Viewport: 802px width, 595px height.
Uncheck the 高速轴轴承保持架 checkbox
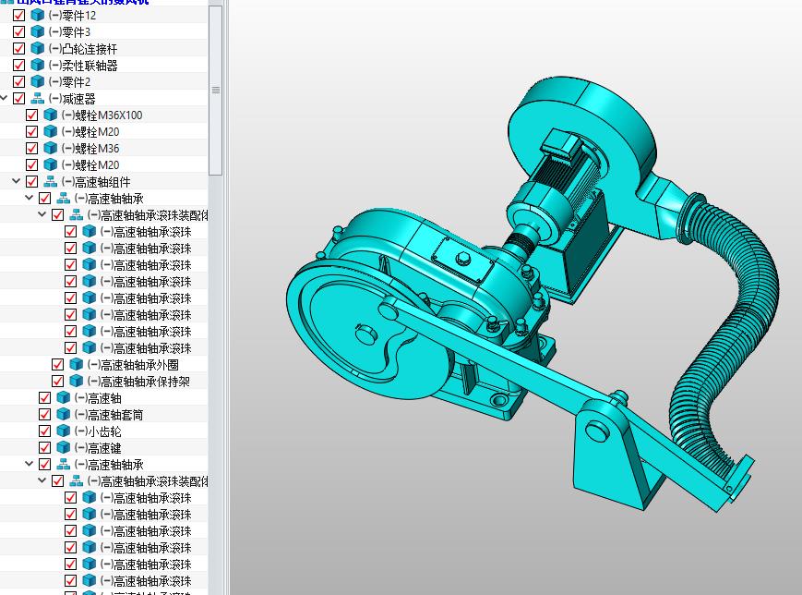point(58,382)
